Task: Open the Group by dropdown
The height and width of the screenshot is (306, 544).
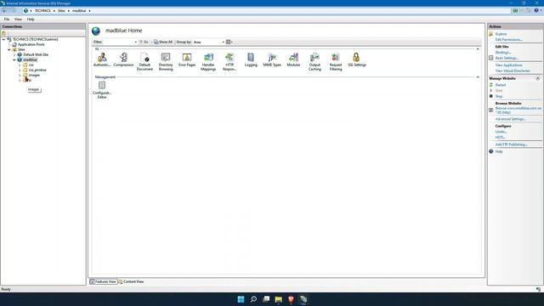Action: 208,42
